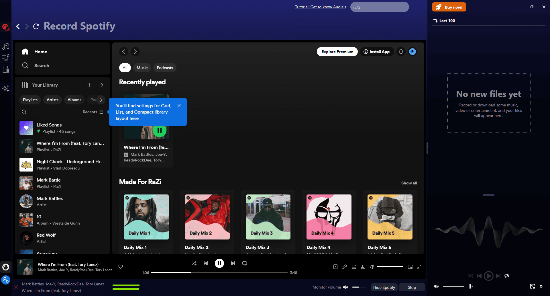Click the Install App button
This screenshot has width=550, height=296.
(377, 52)
